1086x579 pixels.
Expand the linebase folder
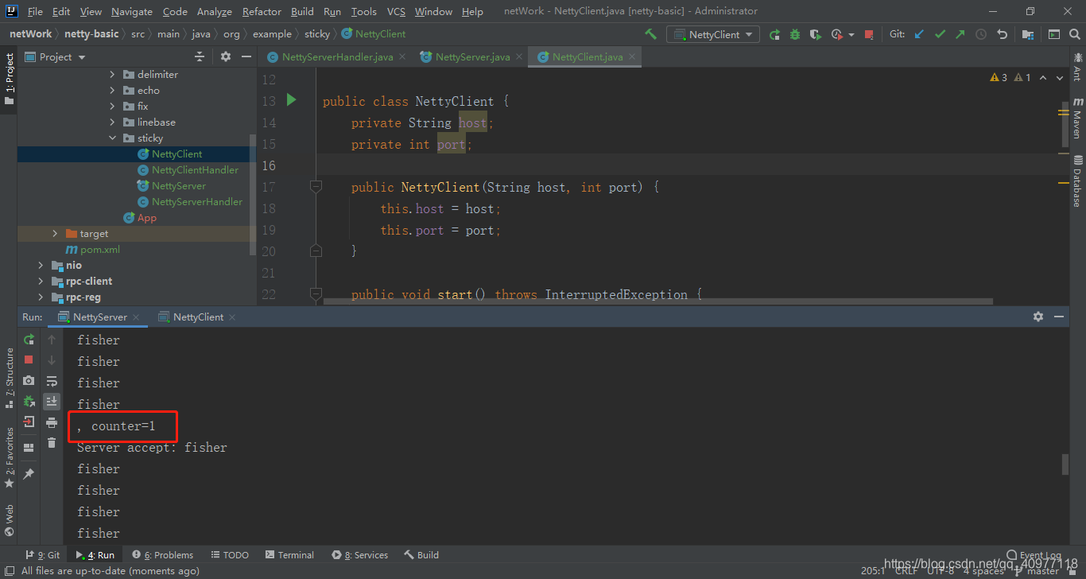tap(112, 122)
